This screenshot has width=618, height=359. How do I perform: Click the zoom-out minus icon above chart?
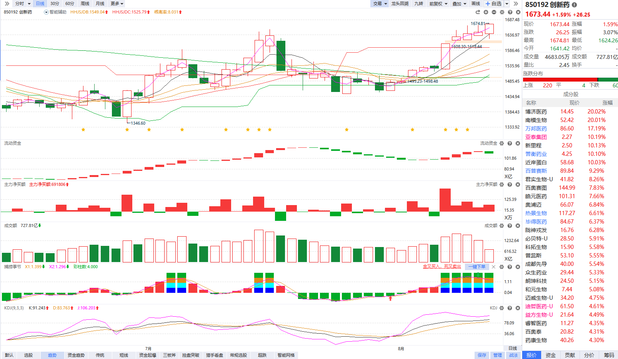[494, 12]
